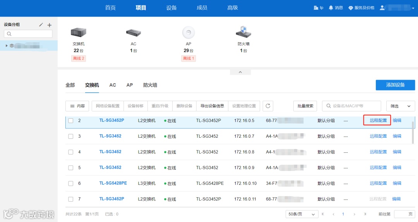
Task: Tick the checkbox for row 7 TL-SG3452P
Action: click(71, 199)
